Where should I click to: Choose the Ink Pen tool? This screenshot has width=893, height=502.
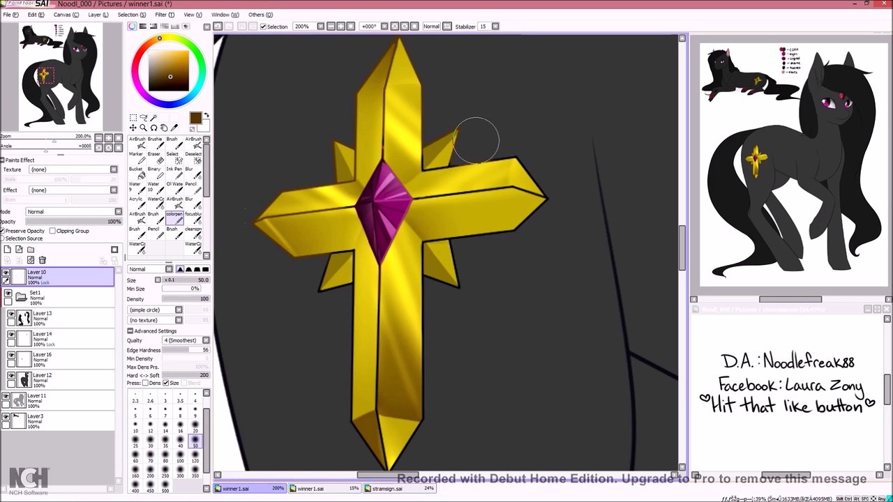pyautogui.click(x=175, y=173)
